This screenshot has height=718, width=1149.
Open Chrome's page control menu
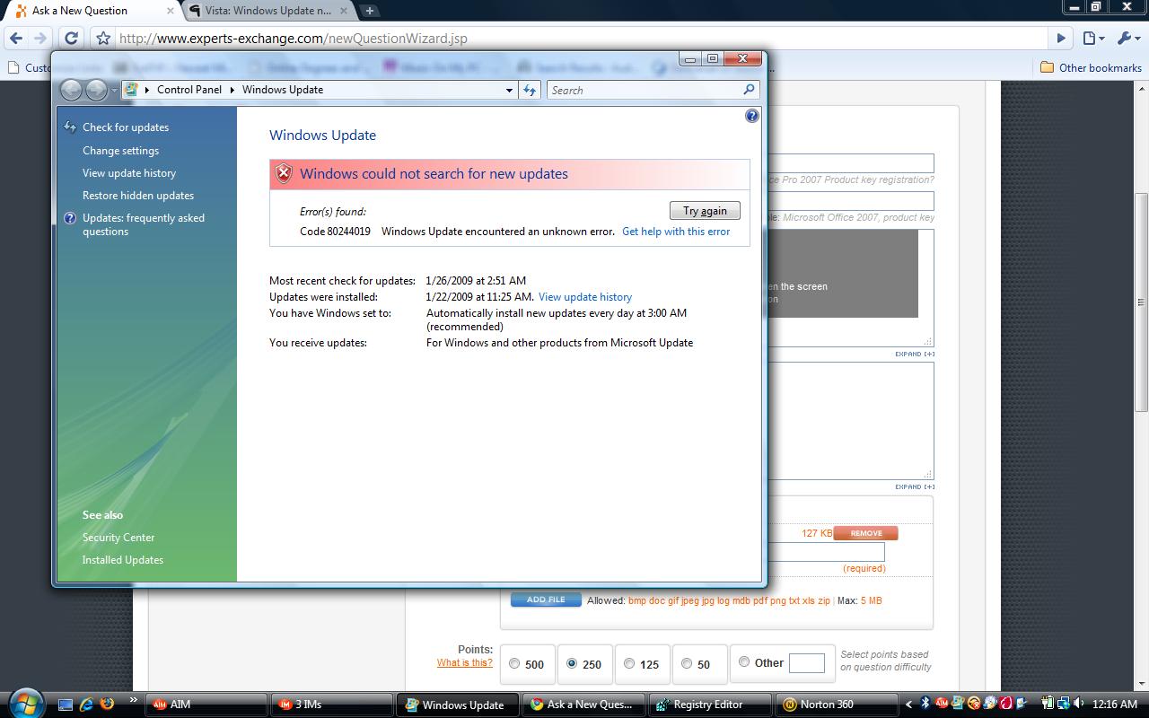(x=1092, y=39)
